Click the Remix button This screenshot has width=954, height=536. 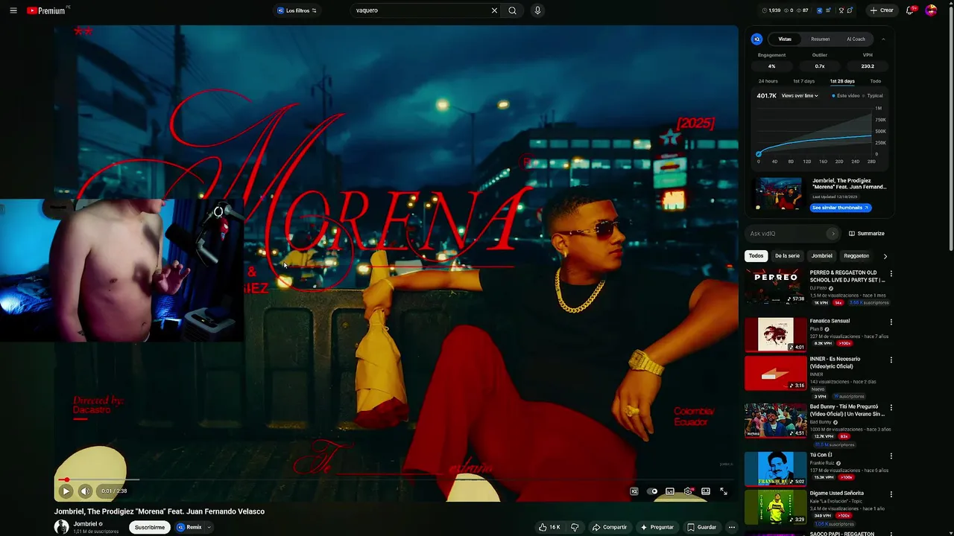189,527
